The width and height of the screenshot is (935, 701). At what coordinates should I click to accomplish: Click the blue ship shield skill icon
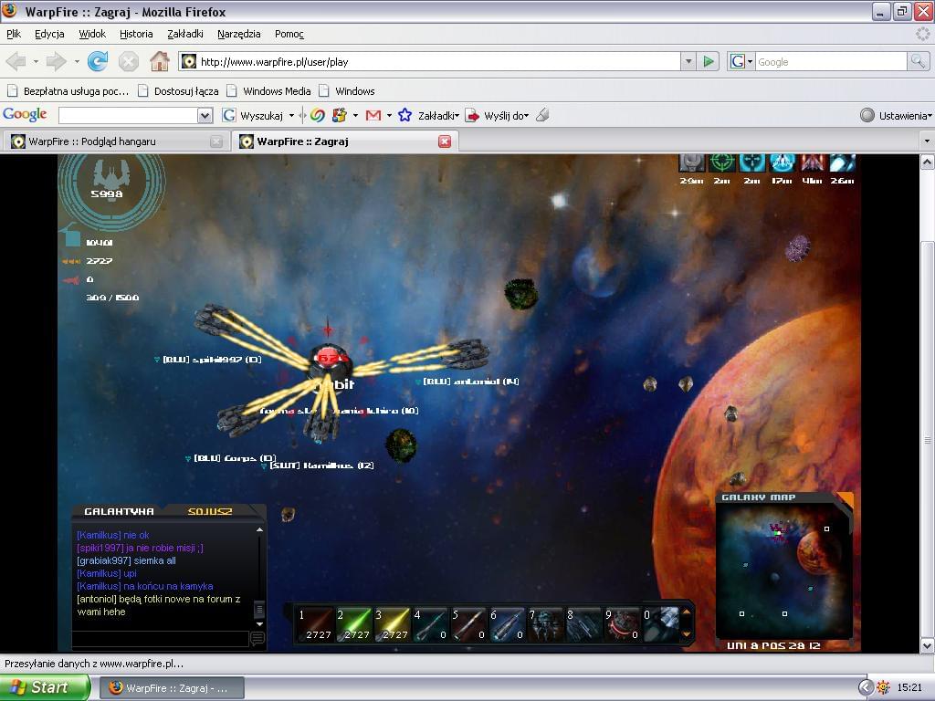[x=782, y=162]
